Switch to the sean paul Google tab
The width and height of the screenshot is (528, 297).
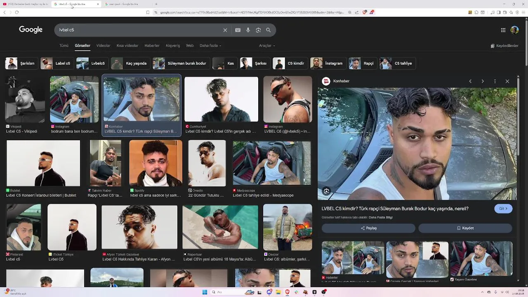click(124, 4)
